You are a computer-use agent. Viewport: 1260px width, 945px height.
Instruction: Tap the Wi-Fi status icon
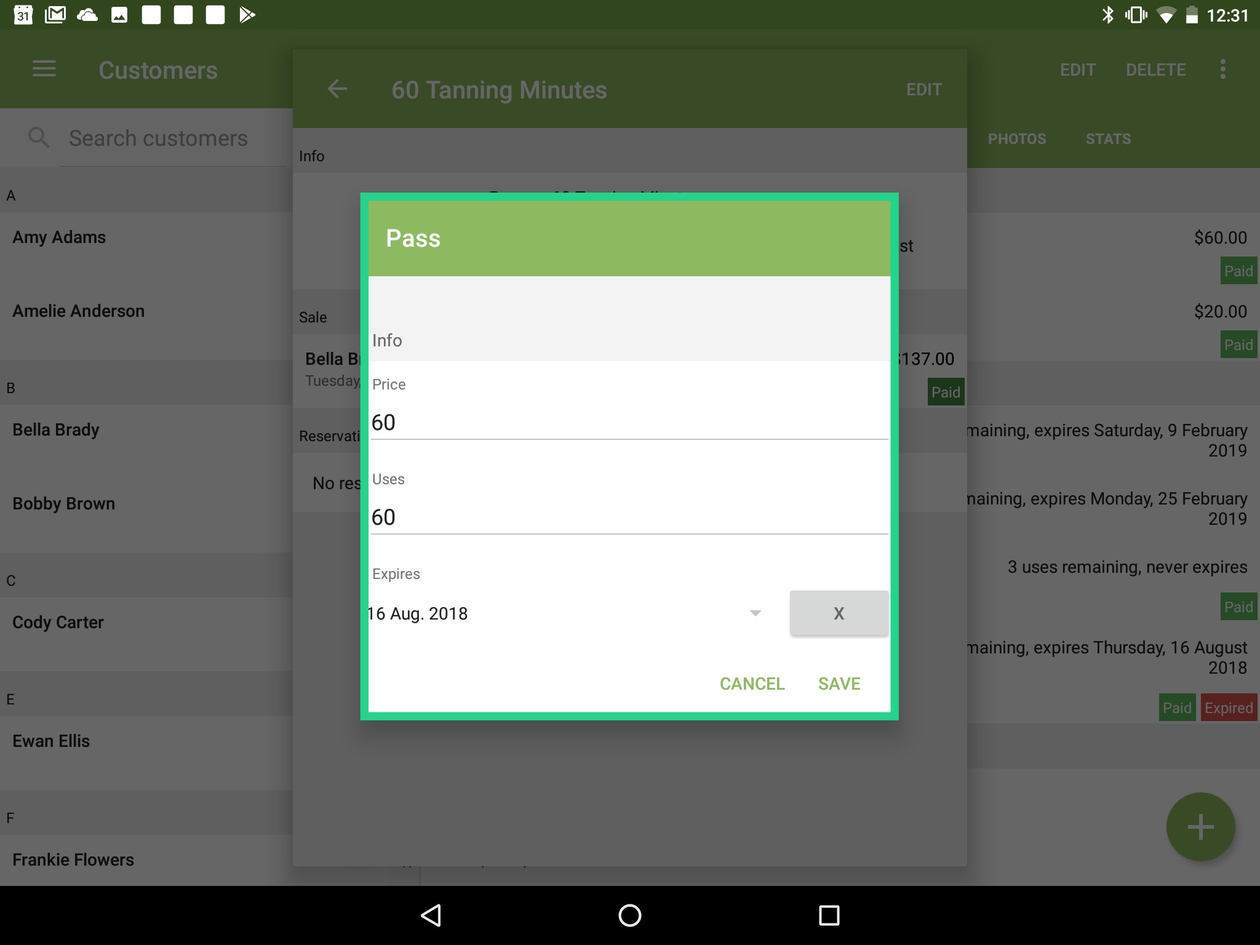(x=1166, y=15)
